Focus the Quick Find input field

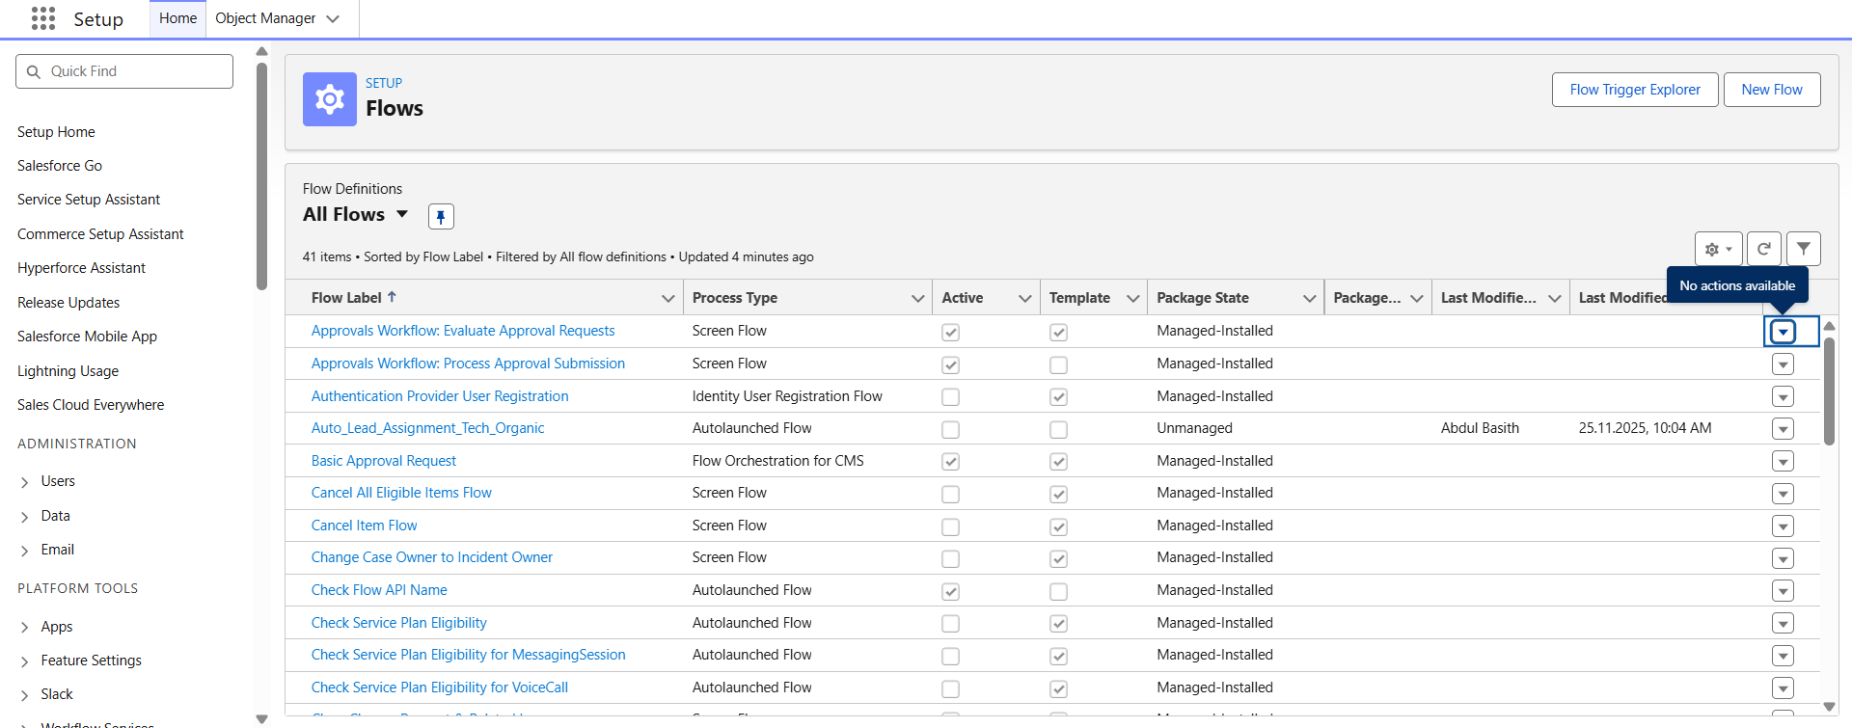(x=124, y=71)
